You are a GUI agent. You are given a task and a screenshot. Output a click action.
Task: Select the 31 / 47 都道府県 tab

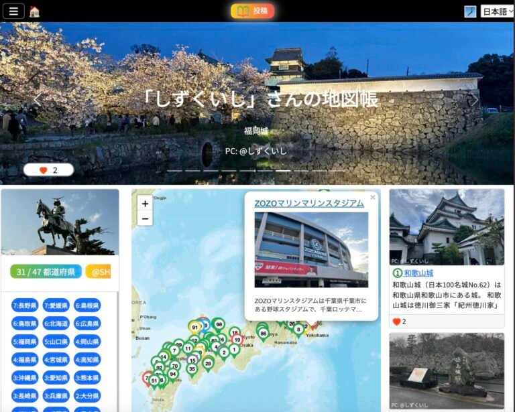(x=46, y=271)
